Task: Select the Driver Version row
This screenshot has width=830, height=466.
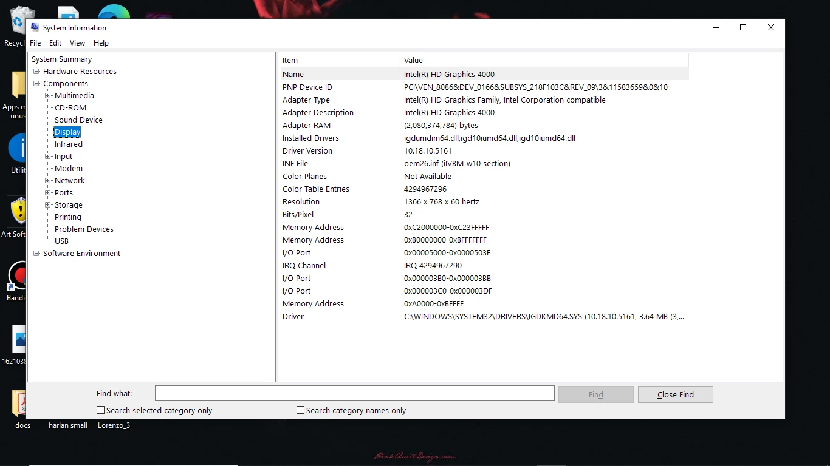Action: (484, 150)
